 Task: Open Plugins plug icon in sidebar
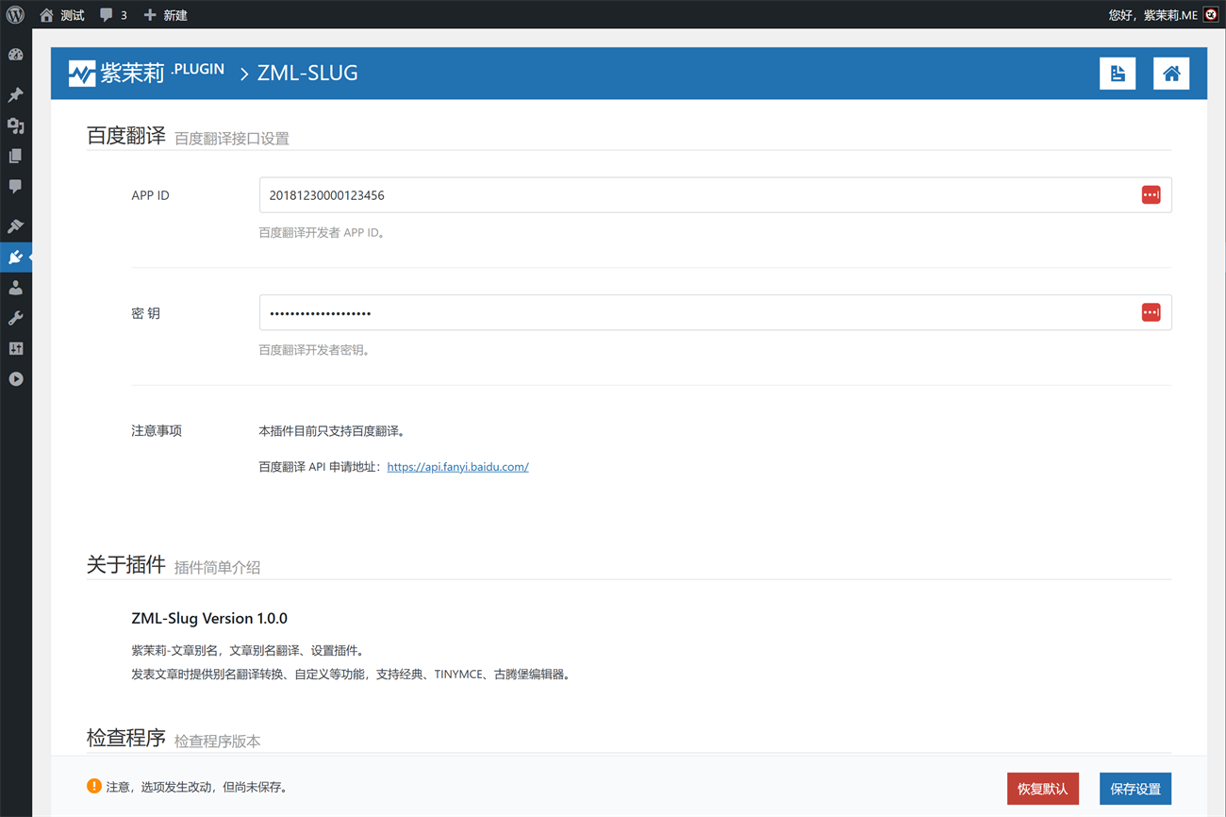(x=15, y=257)
